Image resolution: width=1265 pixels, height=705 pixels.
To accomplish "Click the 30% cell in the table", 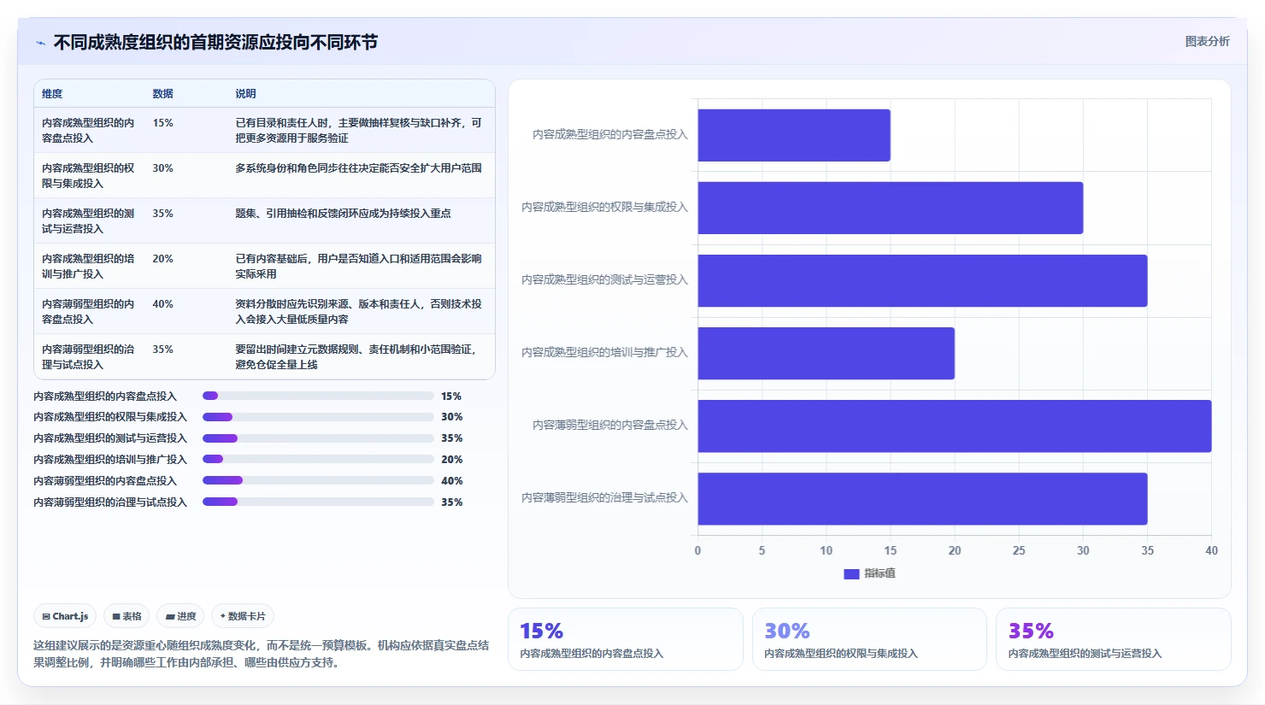I will 162,168.
